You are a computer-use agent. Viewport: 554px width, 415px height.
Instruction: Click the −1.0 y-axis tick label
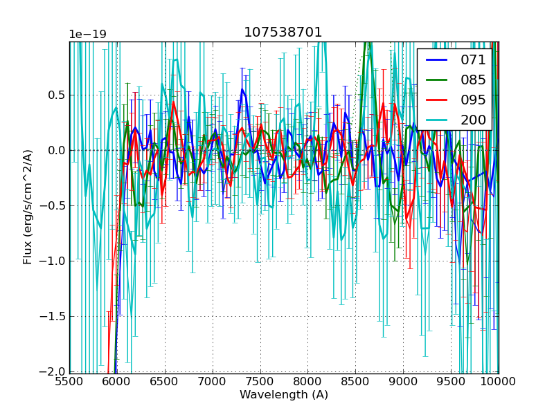51,261
